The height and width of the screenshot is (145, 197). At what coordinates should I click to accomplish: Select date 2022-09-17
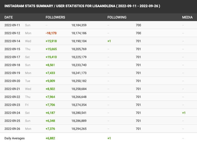click(12, 57)
